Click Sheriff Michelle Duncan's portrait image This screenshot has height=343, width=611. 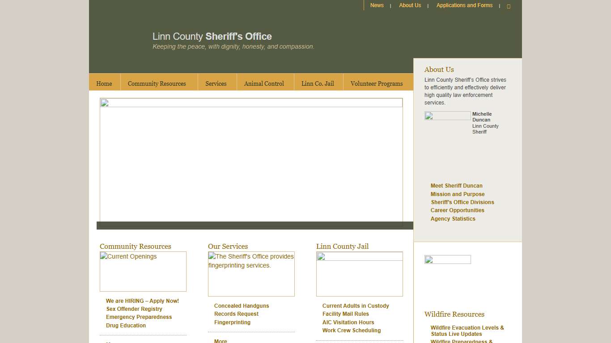coord(447,116)
